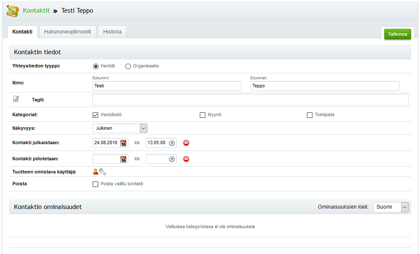
Task: Open calendar for Kontakti julkaistaan date
Action: tap(123, 143)
